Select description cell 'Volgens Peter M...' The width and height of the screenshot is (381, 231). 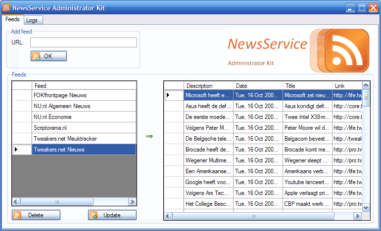(208, 128)
